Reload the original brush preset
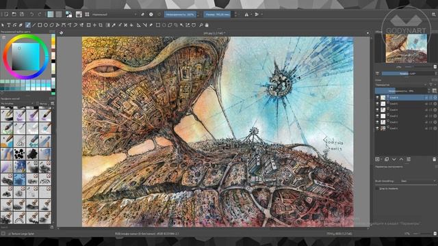438x246 pixels. coord(159,14)
